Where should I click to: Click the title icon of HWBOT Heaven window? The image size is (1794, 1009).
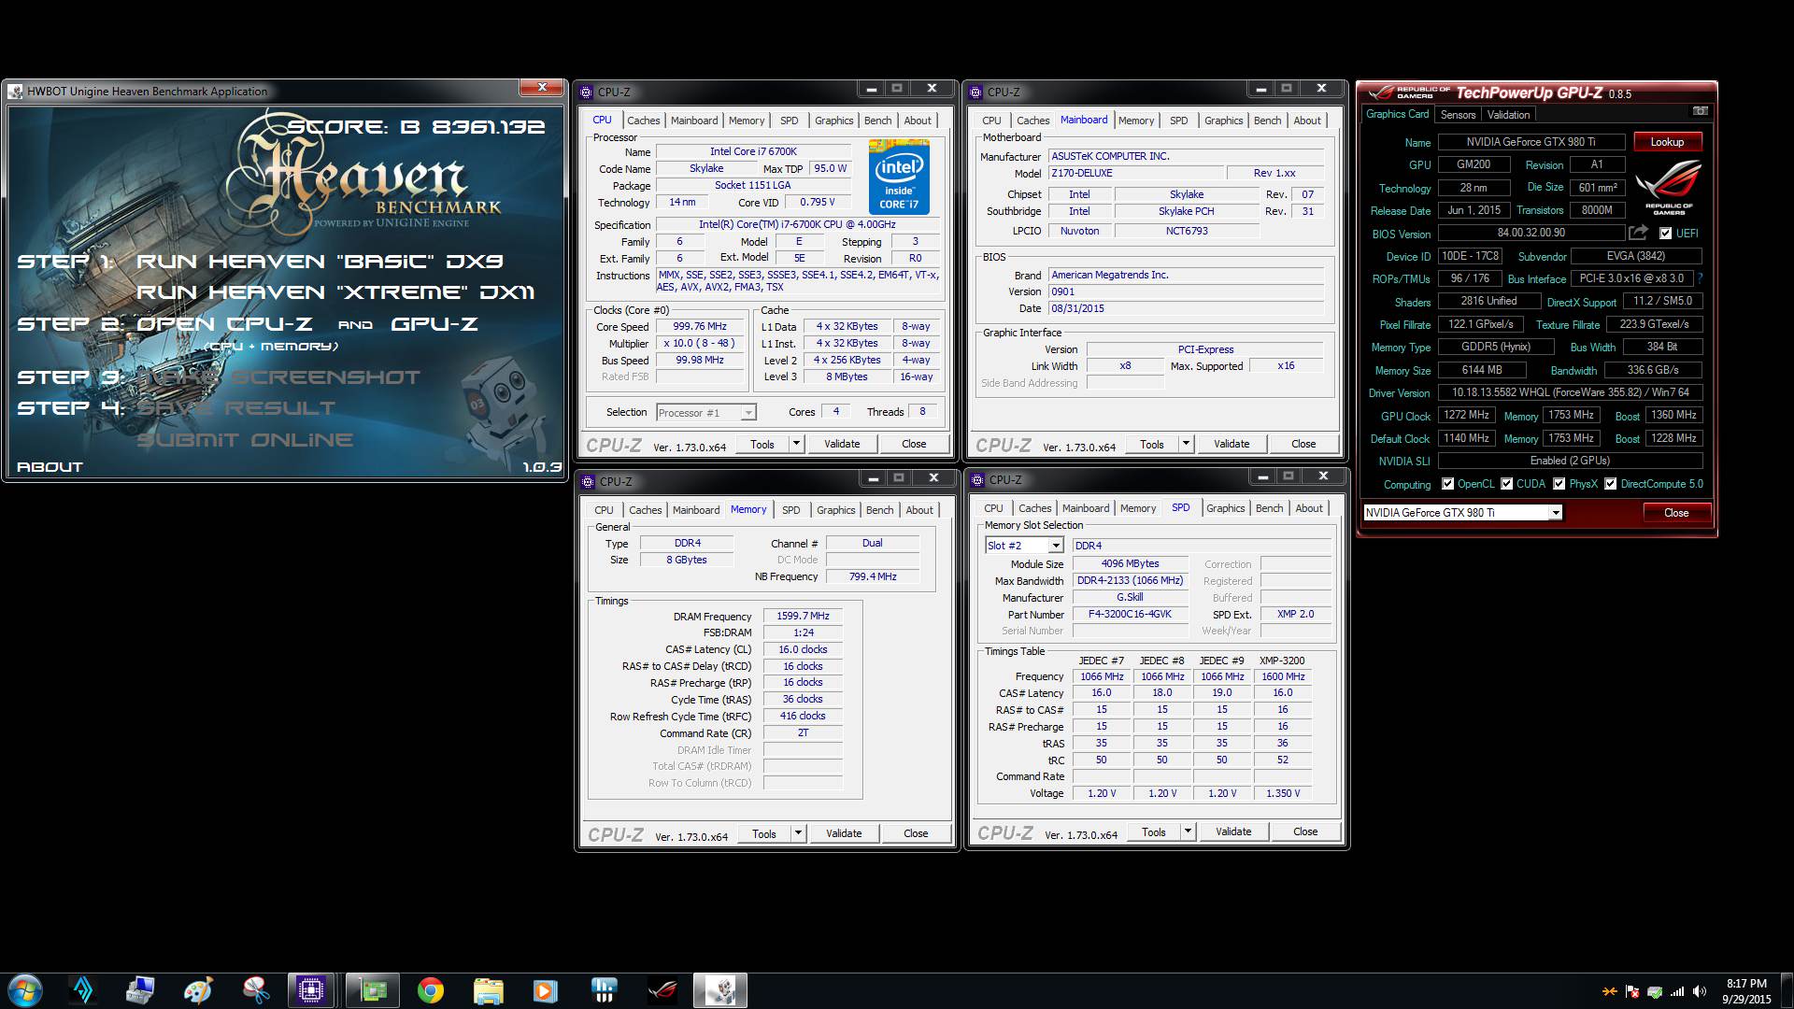pos(16,91)
